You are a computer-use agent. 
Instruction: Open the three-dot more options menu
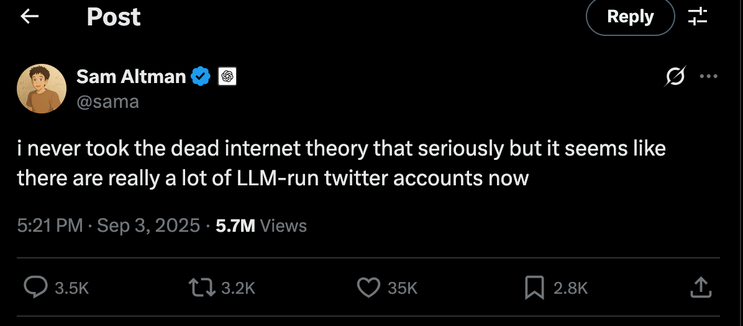click(708, 77)
